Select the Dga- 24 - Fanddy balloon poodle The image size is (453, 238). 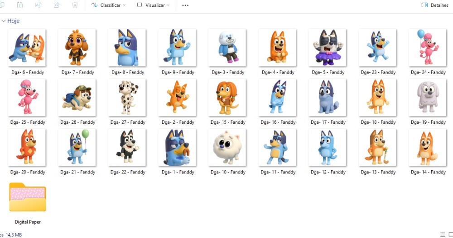pos(428,47)
